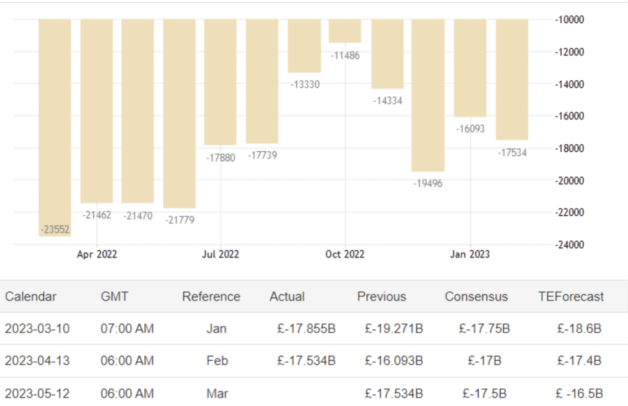Click the Apr 2022 x-axis label
The width and height of the screenshot is (628, 406).
[97, 254]
